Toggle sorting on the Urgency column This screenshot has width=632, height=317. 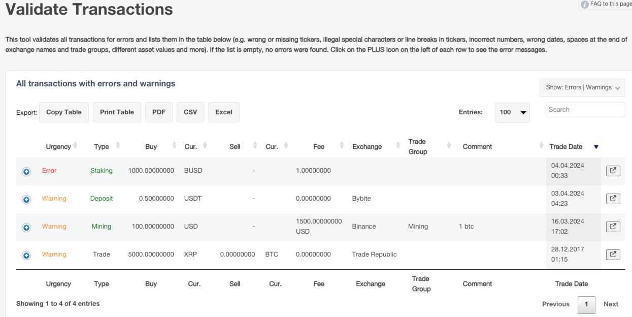57,146
